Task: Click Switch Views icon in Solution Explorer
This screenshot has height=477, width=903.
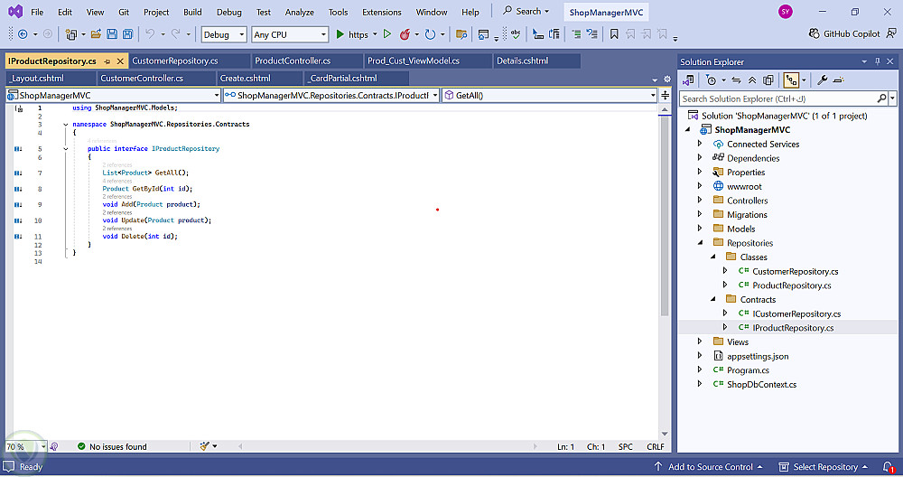Action: coord(687,80)
